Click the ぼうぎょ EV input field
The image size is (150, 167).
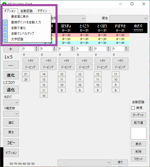(x=65, y=49)
